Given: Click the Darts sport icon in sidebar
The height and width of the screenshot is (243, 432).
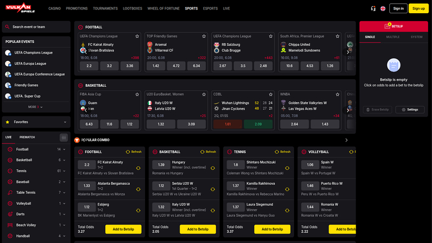Looking at the screenshot, I should click(8, 214).
